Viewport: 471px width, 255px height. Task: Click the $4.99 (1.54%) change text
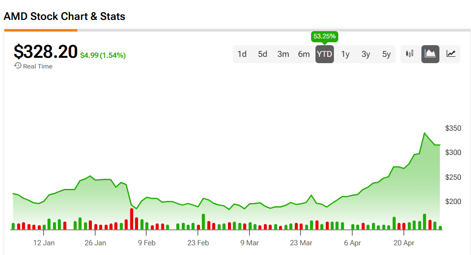(103, 55)
